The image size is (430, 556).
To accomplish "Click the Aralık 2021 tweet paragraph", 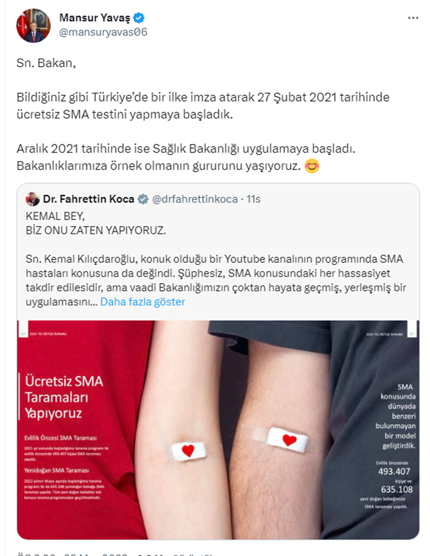I will pos(186,157).
